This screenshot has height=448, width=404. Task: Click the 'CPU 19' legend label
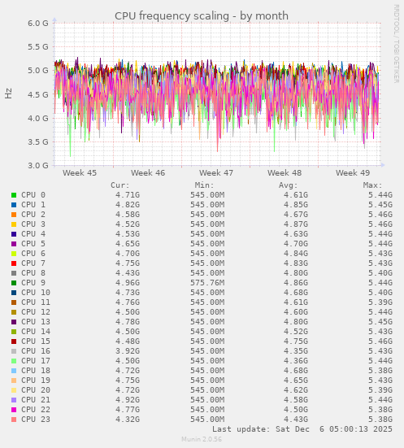36,381
